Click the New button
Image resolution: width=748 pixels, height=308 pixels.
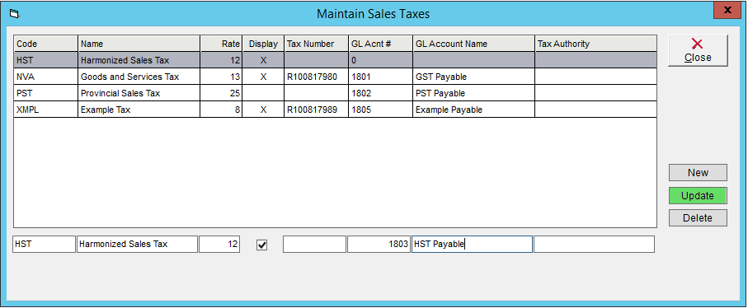click(698, 173)
